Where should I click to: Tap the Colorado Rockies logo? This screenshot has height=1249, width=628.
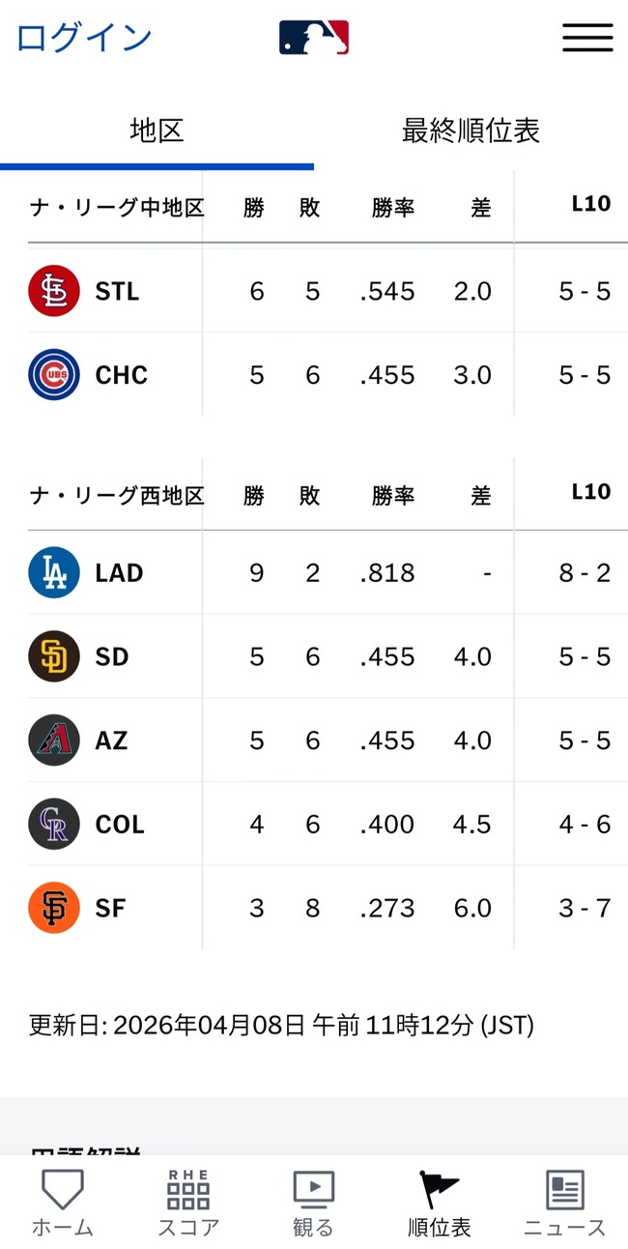(x=54, y=825)
